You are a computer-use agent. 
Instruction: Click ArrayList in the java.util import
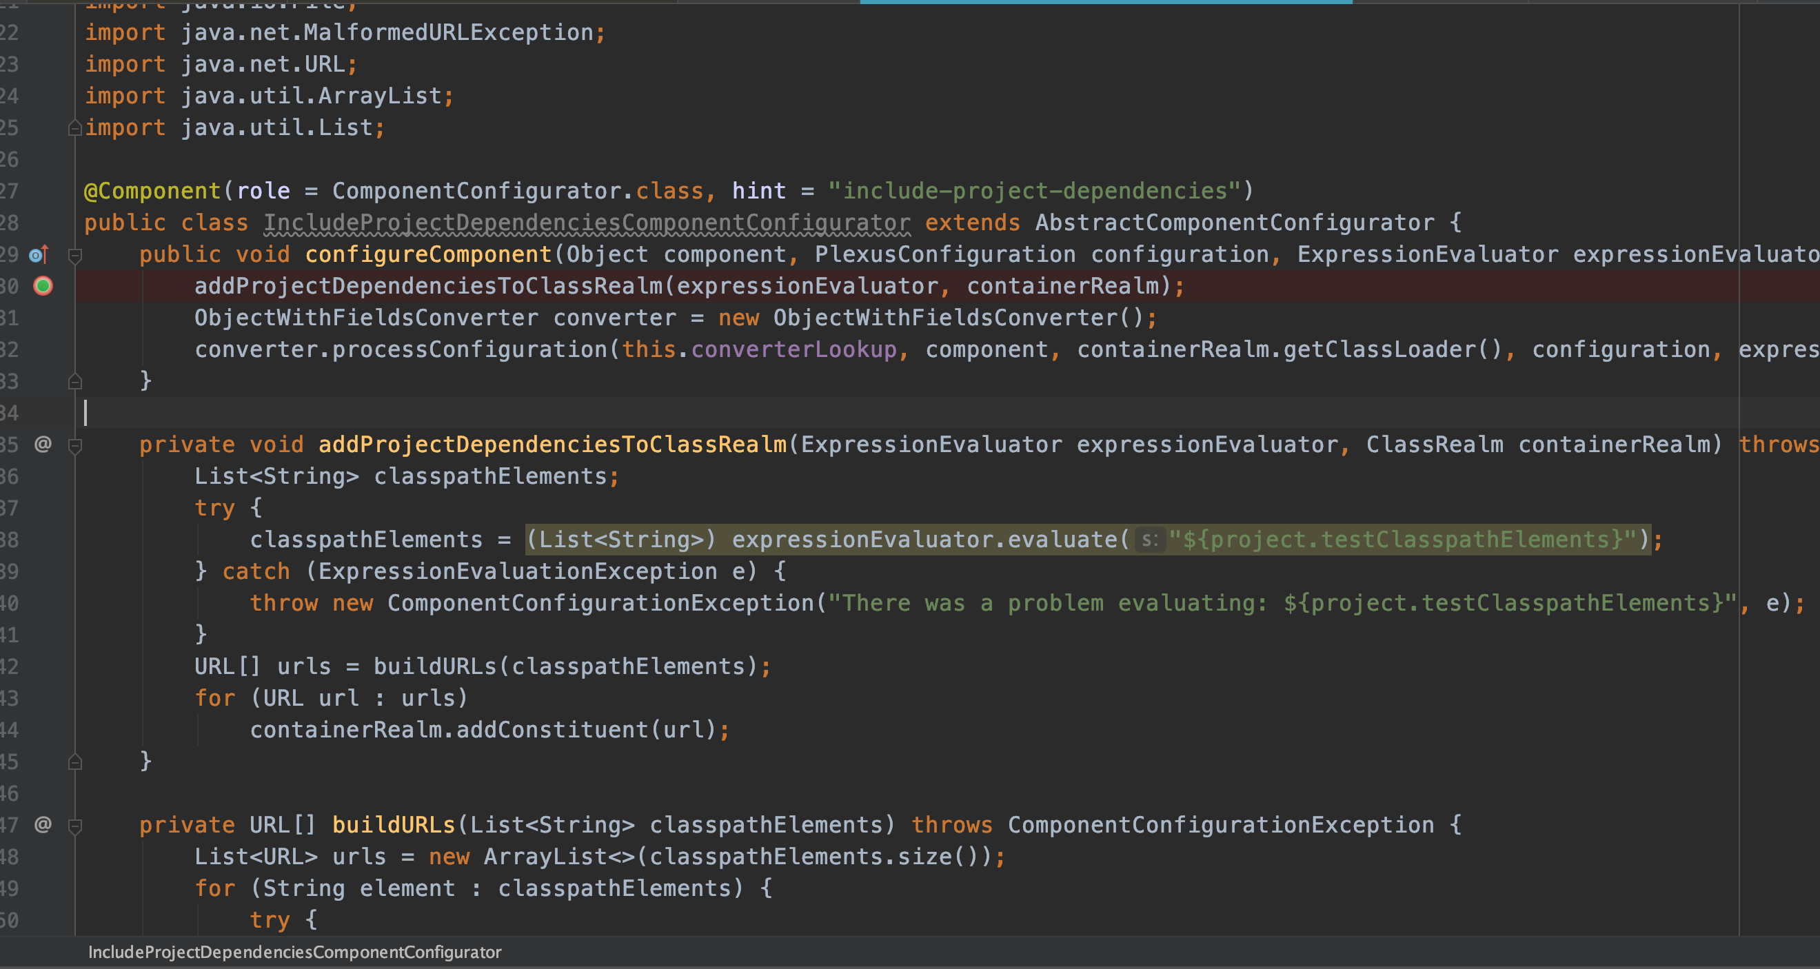(380, 96)
